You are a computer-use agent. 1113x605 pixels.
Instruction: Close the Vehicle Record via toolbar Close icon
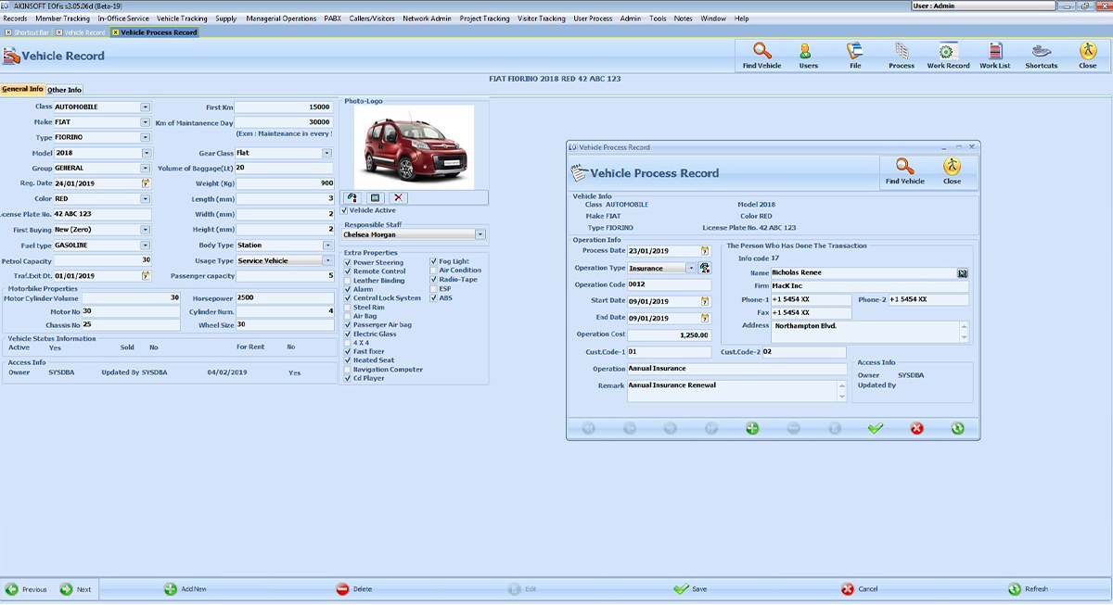tap(1087, 56)
